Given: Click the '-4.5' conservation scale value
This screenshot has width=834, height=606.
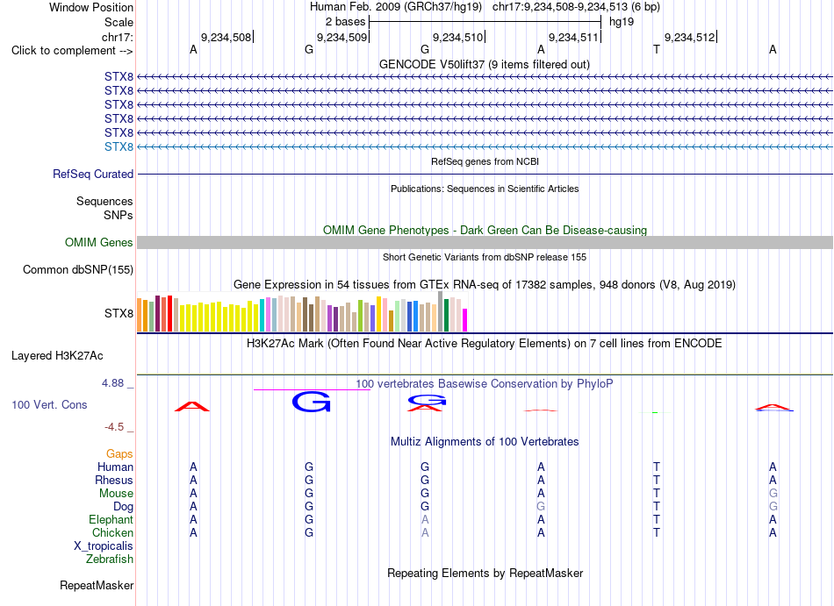Looking at the screenshot, I should pos(114,427).
